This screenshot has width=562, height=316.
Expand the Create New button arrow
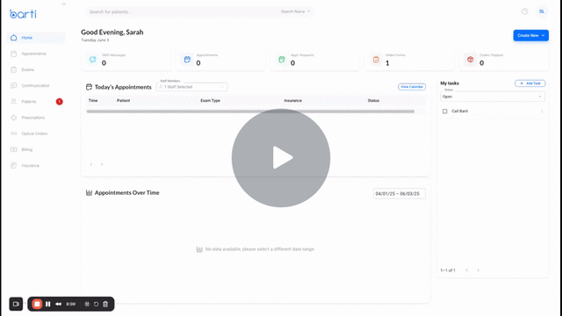point(544,35)
